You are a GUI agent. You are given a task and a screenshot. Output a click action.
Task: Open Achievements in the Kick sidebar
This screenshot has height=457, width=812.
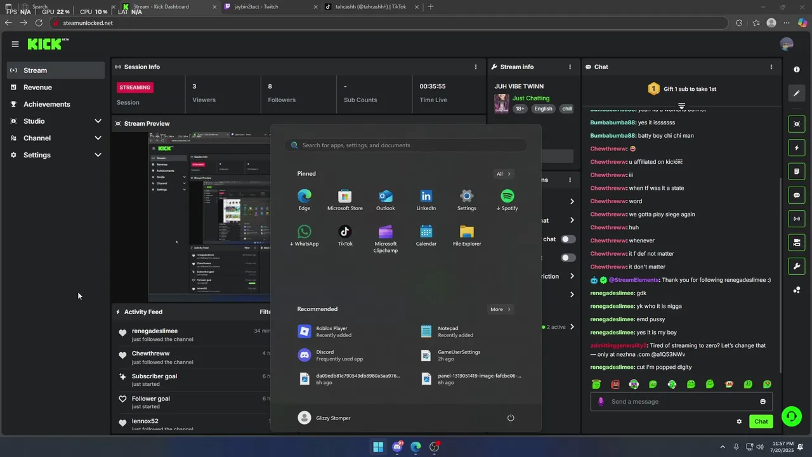tap(56, 104)
